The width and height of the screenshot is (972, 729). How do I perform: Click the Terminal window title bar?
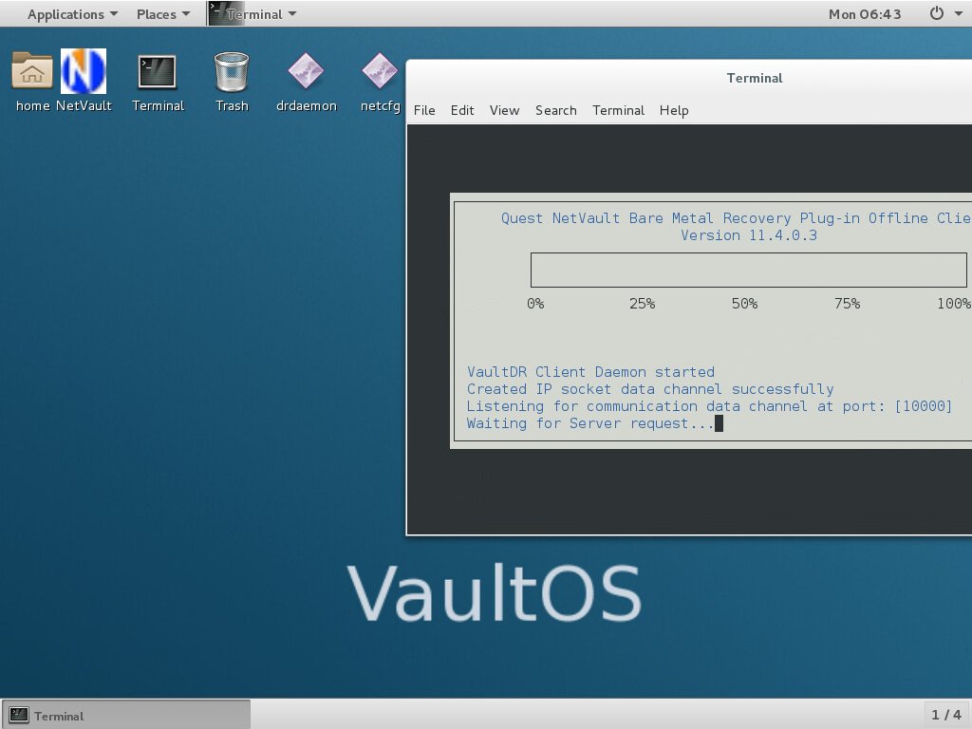(689, 78)
